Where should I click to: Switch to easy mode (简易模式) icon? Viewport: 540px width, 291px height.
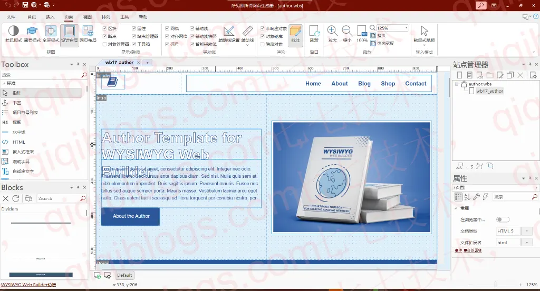(x=32, y=31)
